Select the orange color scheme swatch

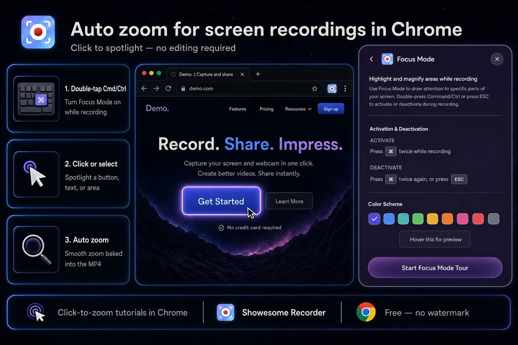pos(447,219)
